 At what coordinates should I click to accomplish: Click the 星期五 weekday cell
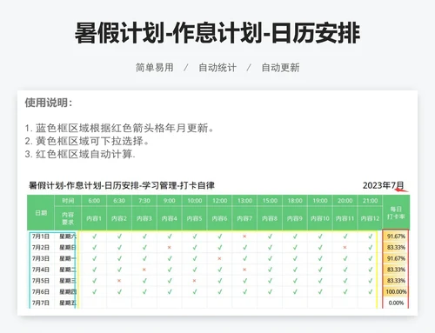coord(68,303)
